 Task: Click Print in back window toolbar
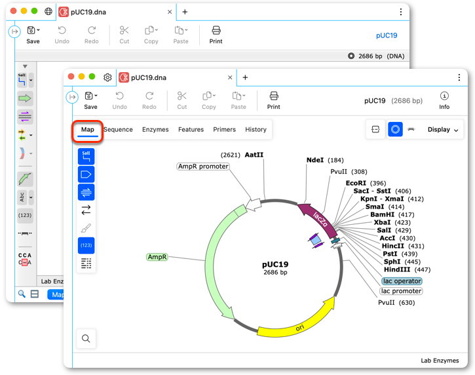pyautogui.click(x=216, y=35)
